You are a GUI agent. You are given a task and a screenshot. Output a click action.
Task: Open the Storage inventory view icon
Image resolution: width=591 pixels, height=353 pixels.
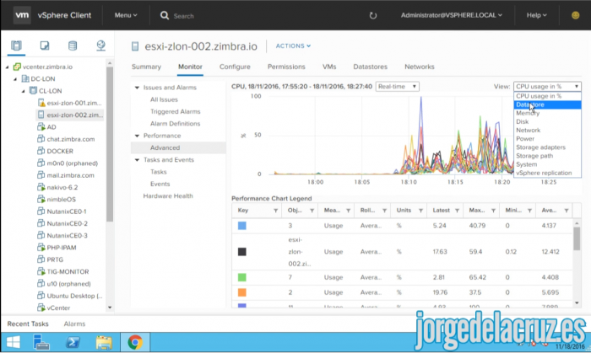point(73,45)
